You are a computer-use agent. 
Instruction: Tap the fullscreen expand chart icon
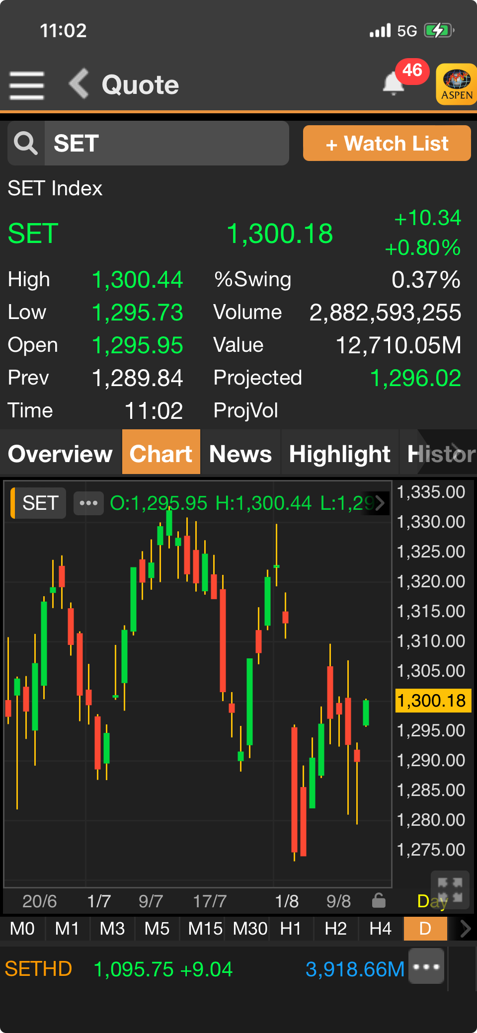pos(450,889)
